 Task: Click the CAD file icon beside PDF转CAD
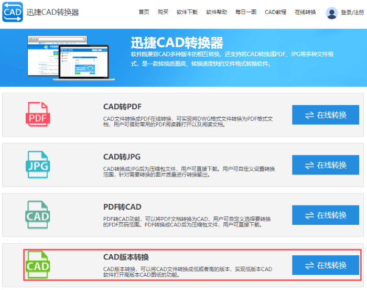[38, 215]
